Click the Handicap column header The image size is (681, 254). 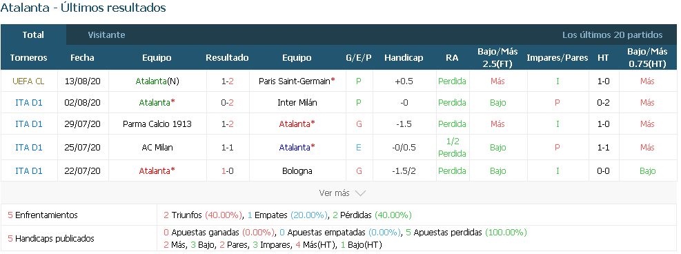(x=404, y=58)
